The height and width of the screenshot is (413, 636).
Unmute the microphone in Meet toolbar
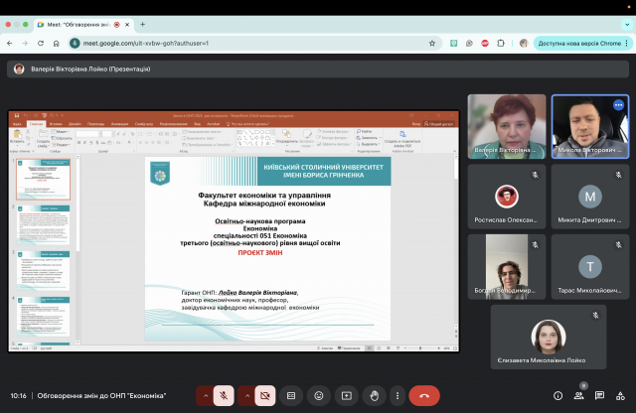click(x=226, y=395)
